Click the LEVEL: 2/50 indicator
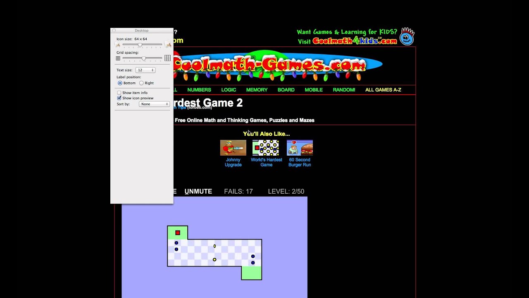Viewport: 529px width, 298px height. [x=286, y=191]
